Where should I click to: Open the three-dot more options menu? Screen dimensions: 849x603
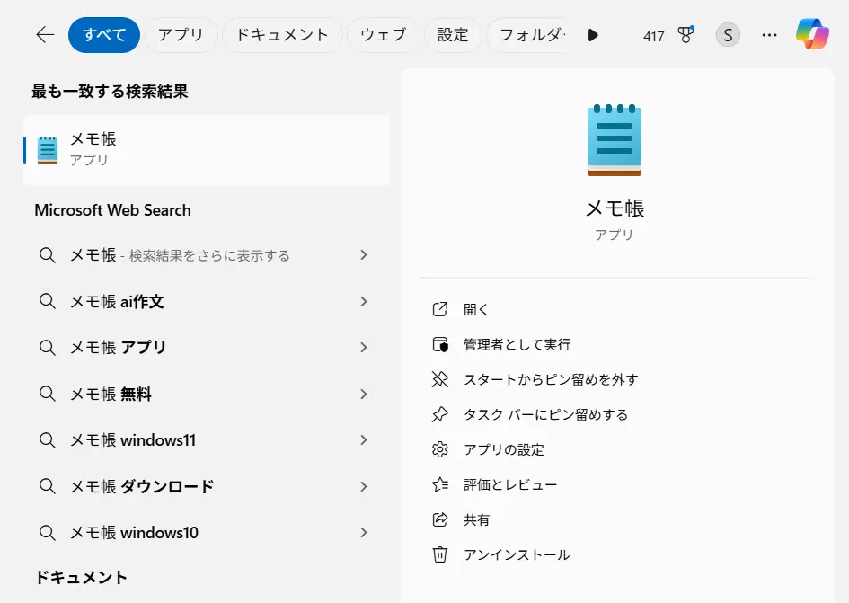[x=769, y=35]
